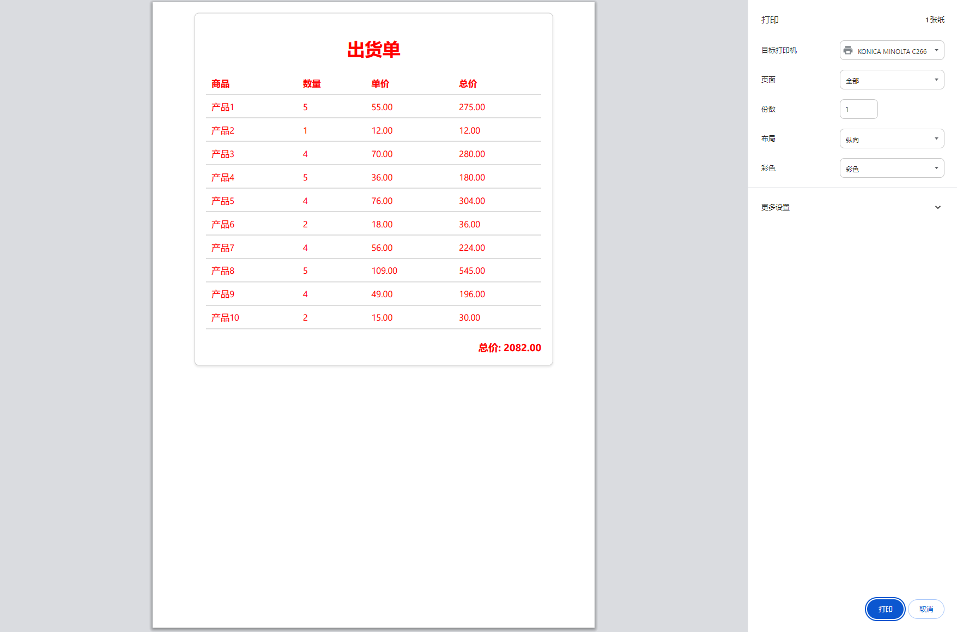
Task: Click the 275.00 total cell
Action: point(472,107)
